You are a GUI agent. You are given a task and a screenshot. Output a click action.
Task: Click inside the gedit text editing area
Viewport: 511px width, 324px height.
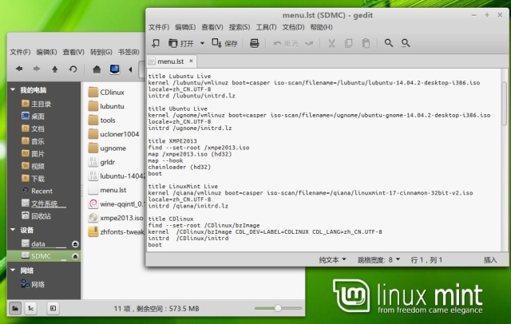(x=323, y=160)
